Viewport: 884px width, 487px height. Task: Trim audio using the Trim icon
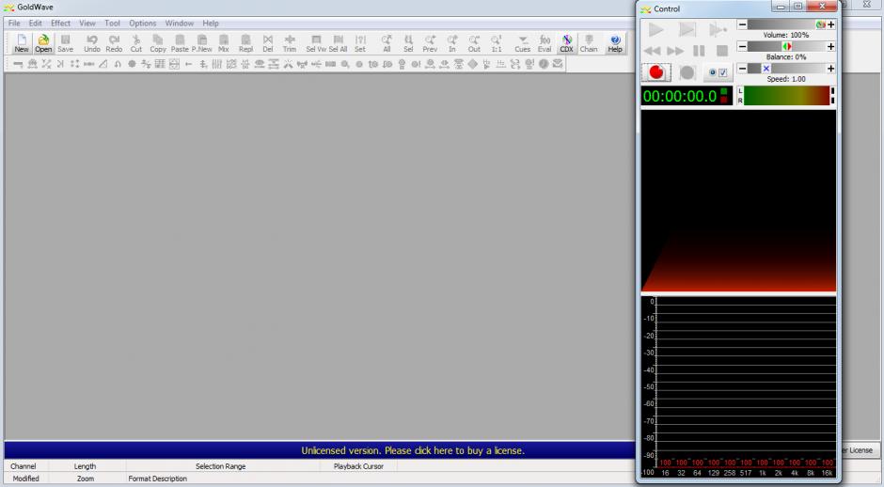tap(290, 43)
